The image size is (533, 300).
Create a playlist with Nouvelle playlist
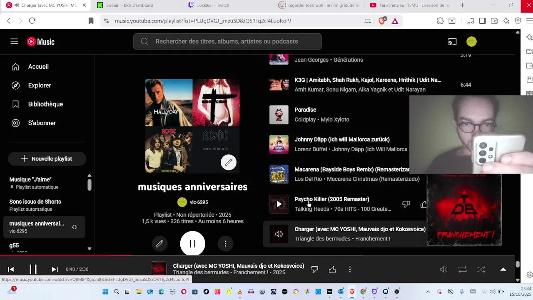click(x=47, y=159)
